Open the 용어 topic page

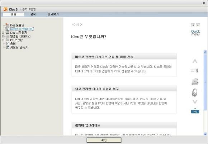pyautogui.click(x=13, y=44)
